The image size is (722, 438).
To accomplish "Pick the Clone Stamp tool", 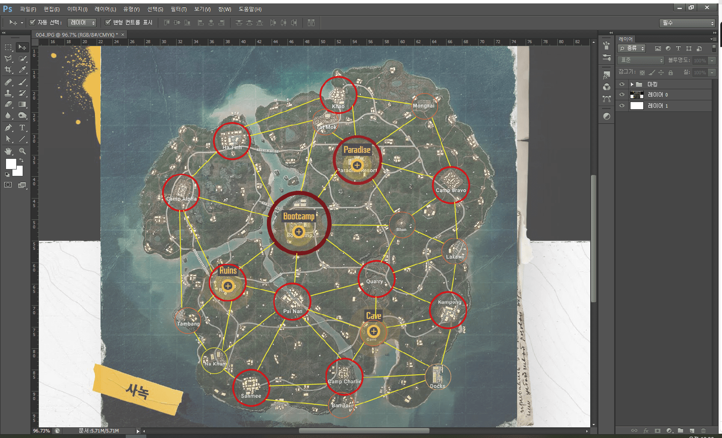I will click(x=8, y=93).
